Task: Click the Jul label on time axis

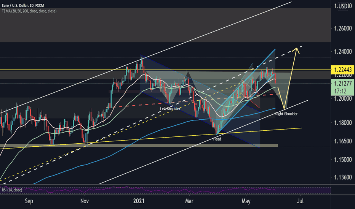Action: point(300,201)
